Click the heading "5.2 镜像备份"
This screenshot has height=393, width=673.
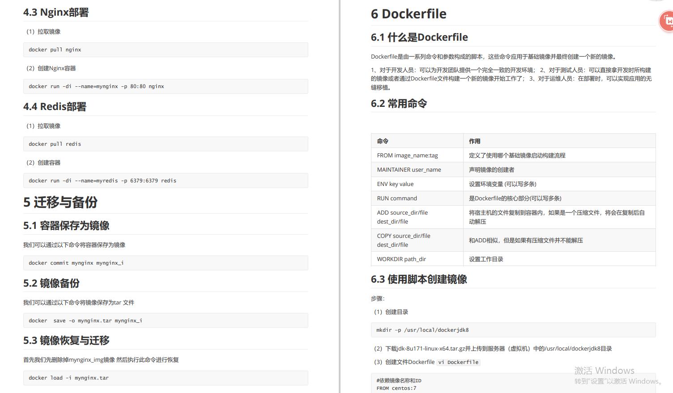pos(51,283)
